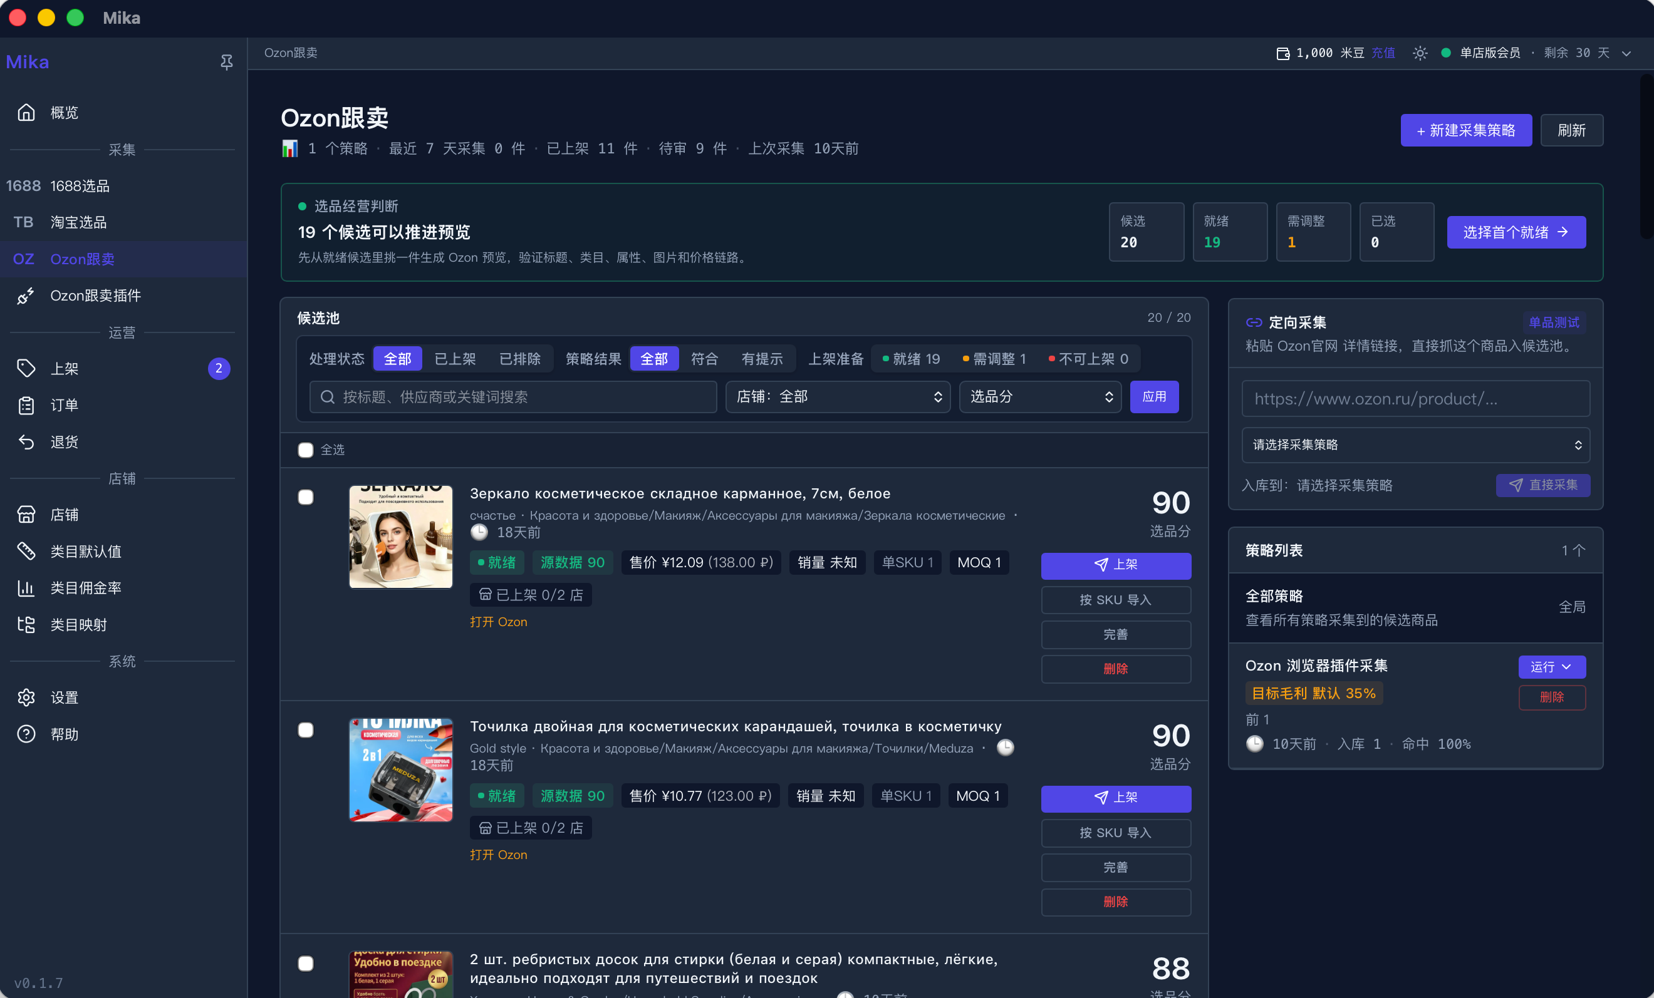The width and height of the screenshot is (1654, 998).
Task: Select 处理状态 全部 tab
Action: [x=397, y=359]
